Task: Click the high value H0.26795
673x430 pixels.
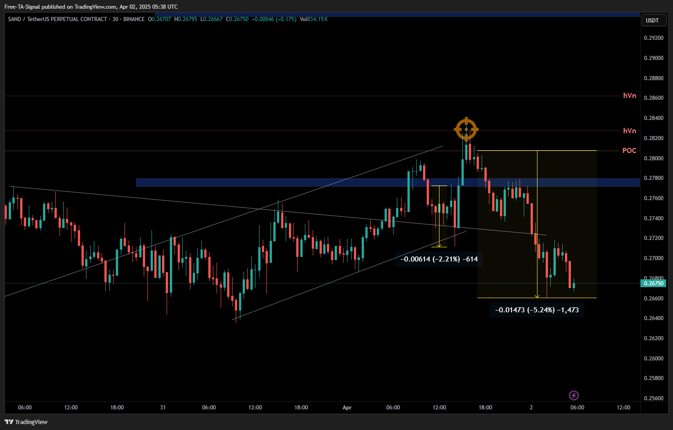Action: click(185, 19)
